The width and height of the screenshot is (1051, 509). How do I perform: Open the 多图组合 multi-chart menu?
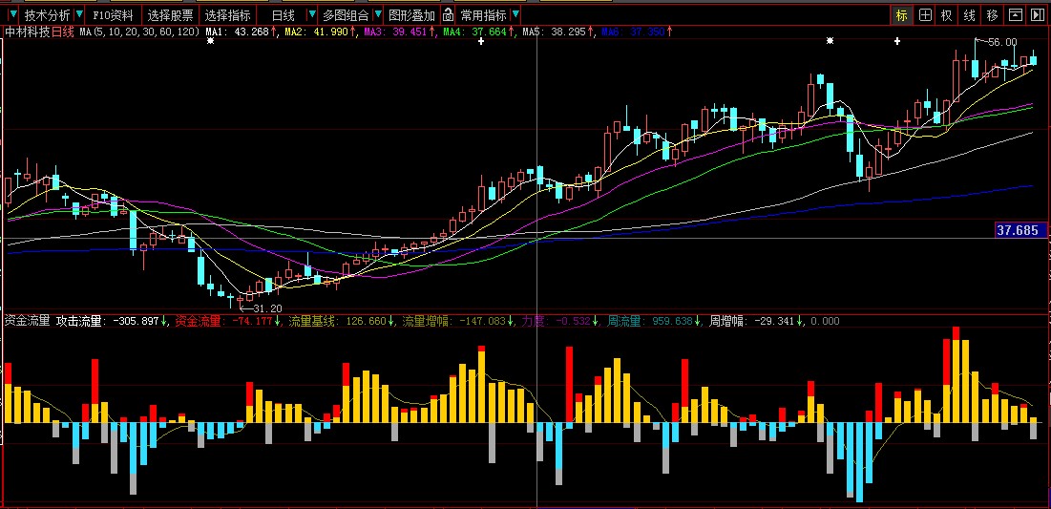[345, 15]
